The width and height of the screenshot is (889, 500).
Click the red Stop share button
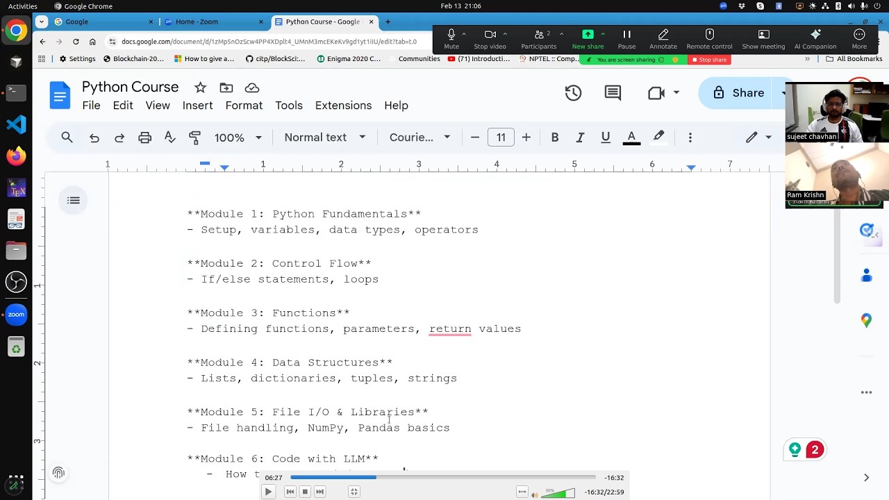[709, 60]
